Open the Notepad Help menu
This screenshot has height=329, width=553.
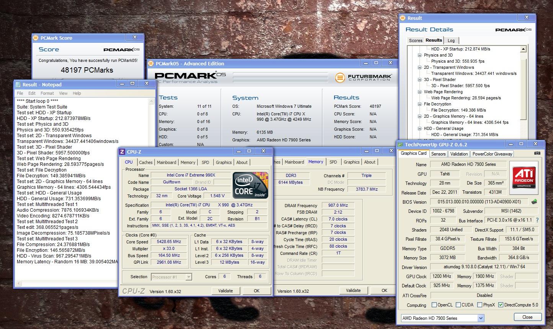coord(77,93)
